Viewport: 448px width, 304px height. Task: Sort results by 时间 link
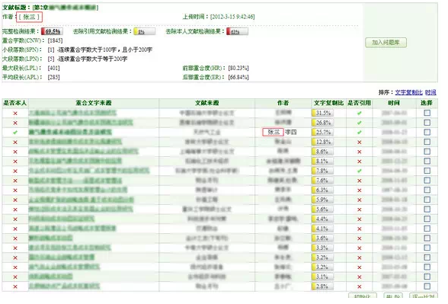pos(430,92)
